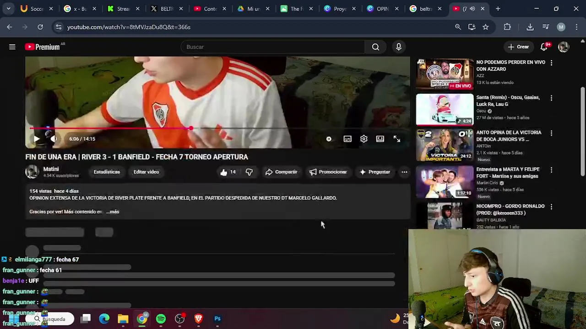Submit search with the magnifier button

tap(375, 47)
